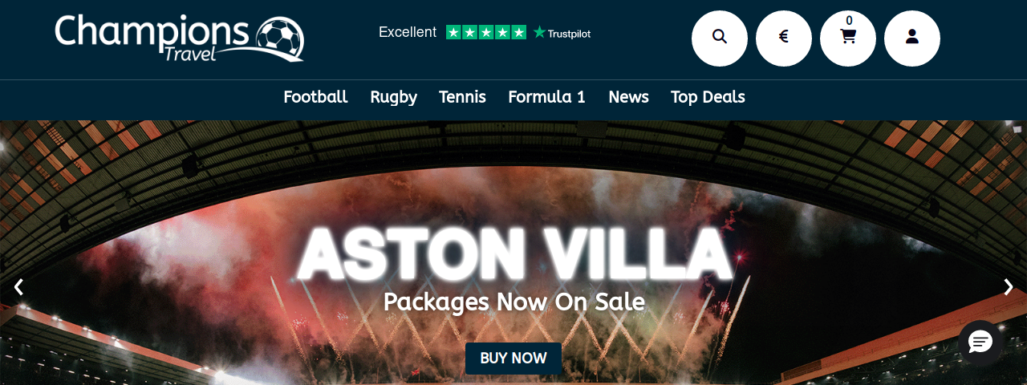Click the Champions Travel logo
1027x385 pixels.
(179, 38)
